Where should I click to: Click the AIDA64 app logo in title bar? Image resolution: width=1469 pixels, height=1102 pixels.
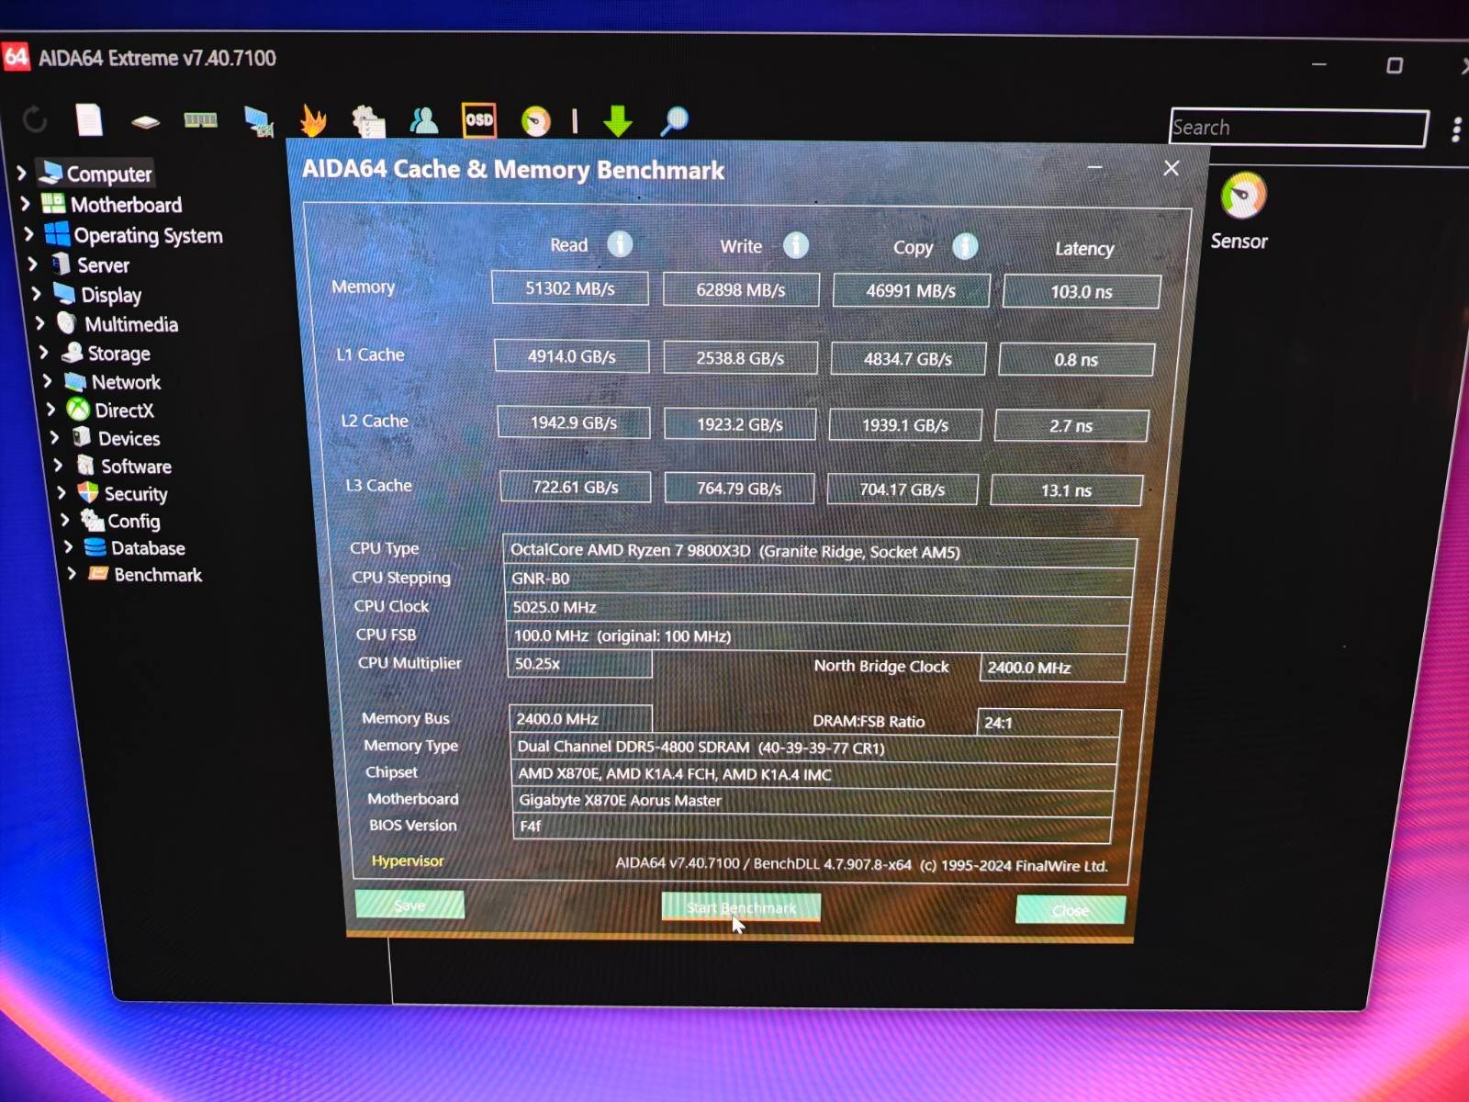[x=16, y=57]
